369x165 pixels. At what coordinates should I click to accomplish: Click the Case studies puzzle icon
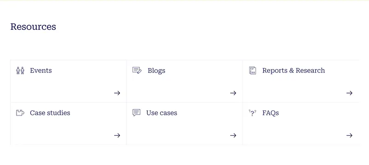(x=20, y=113)
